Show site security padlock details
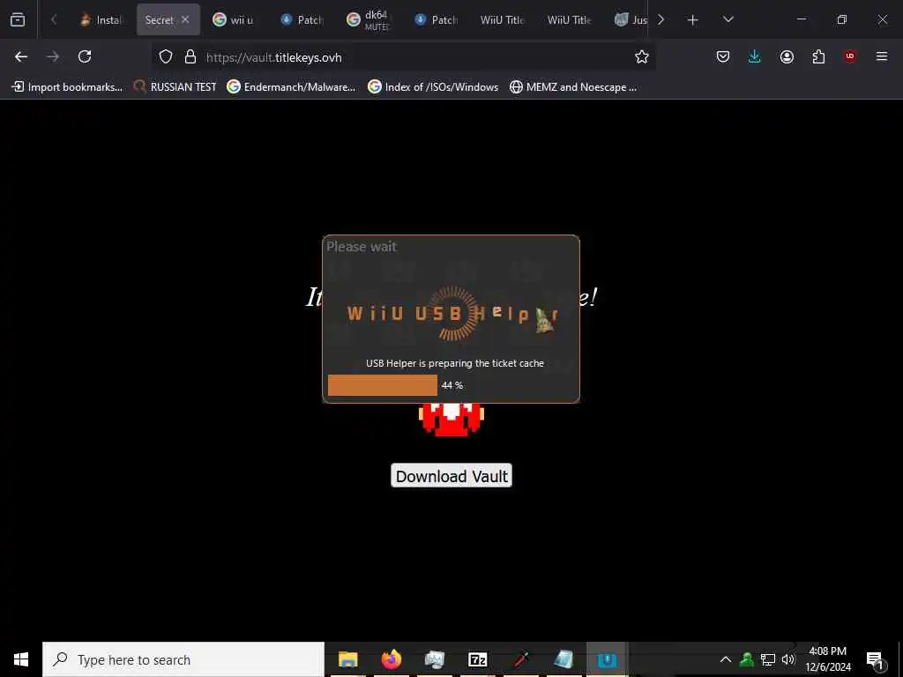Screen dimensions: 903x677 coord(190,56)
